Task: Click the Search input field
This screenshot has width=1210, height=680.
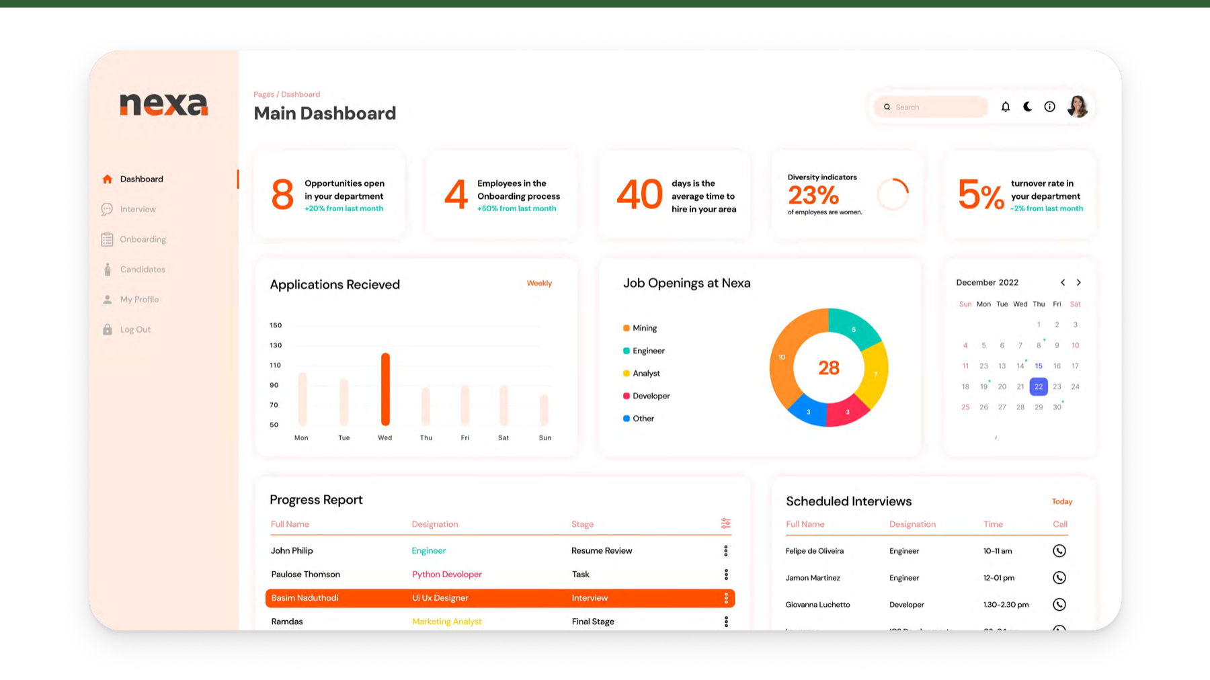Action: (931, 107)
